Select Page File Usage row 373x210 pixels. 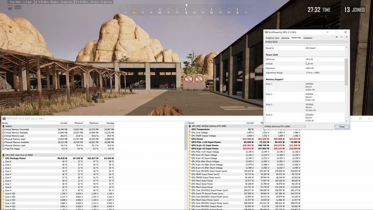[x=58, y=149]
